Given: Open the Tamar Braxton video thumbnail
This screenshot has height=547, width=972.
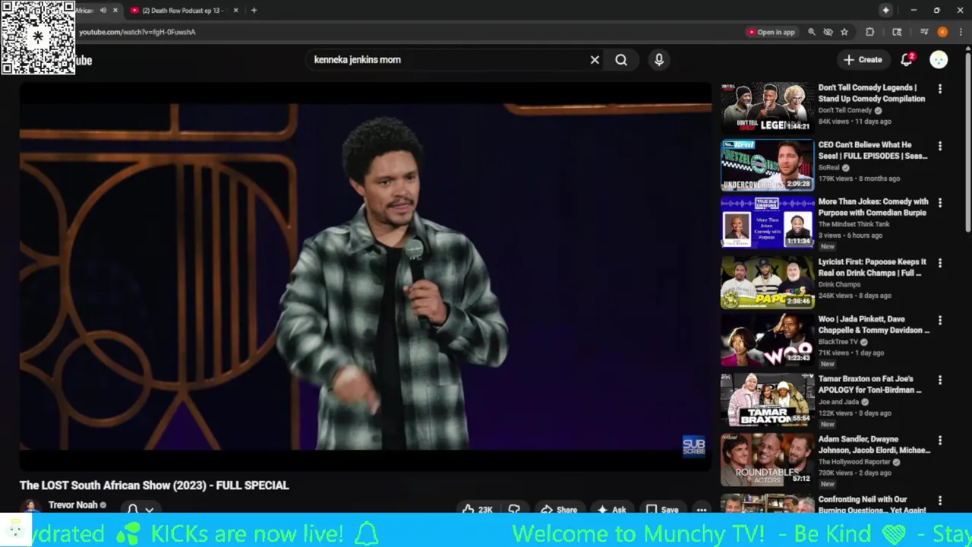Looking at the screenshot, I should tap(767, 400).
